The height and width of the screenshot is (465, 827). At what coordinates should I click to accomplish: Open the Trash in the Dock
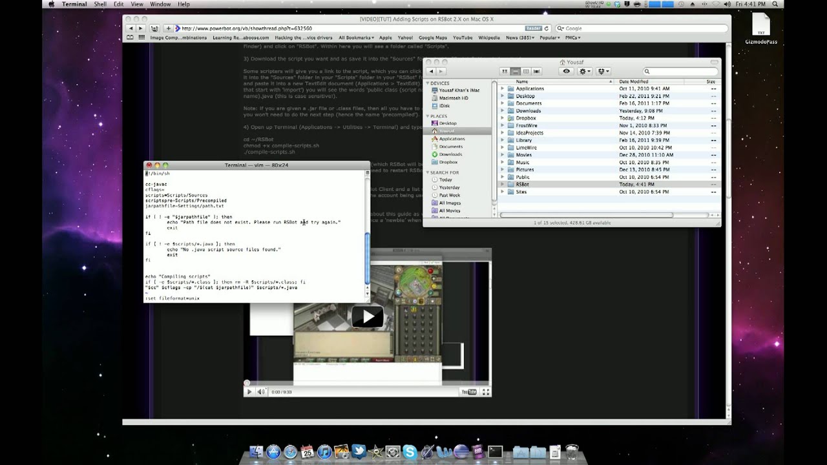571,452
